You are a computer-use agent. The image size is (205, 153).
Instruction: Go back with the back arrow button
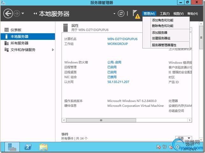pyautogui.click(x=8, y=13)
